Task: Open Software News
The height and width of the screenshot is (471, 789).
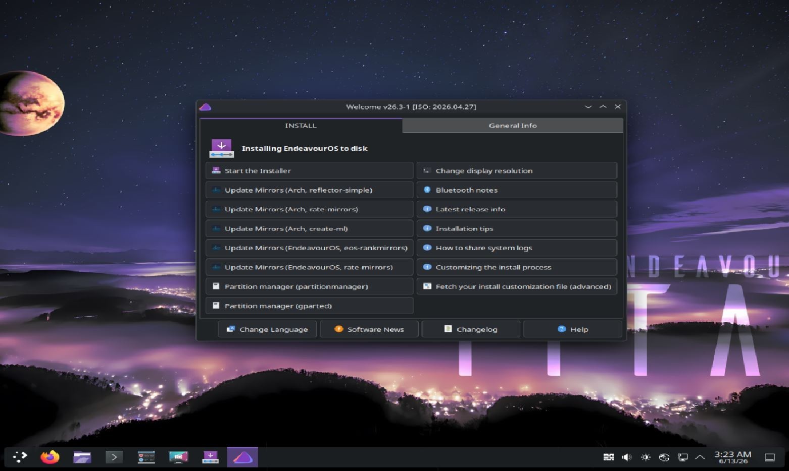Action: tap(369, 329)
